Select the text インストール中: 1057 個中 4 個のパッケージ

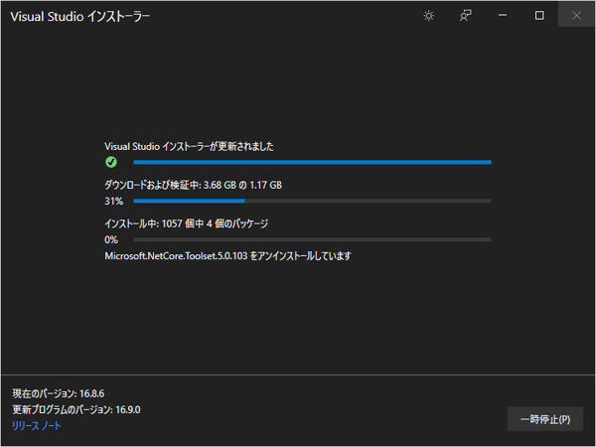pos(187,223)
